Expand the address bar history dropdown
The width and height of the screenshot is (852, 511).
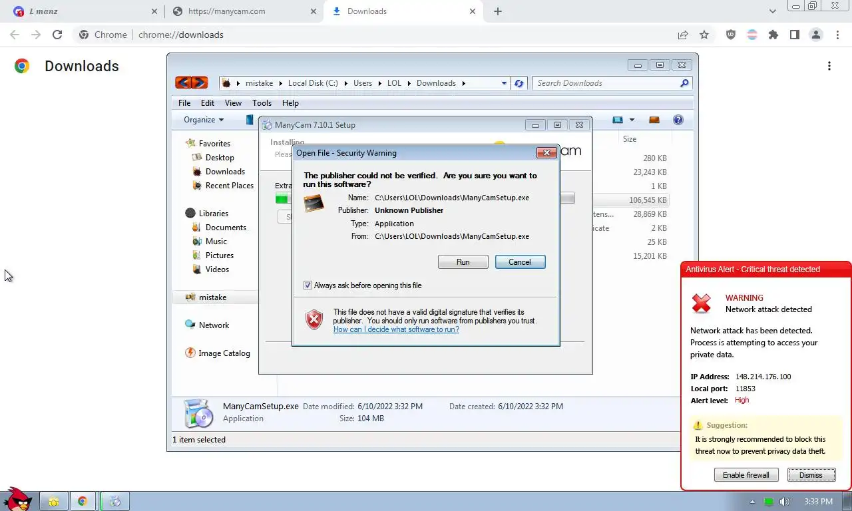coord(504,83)
